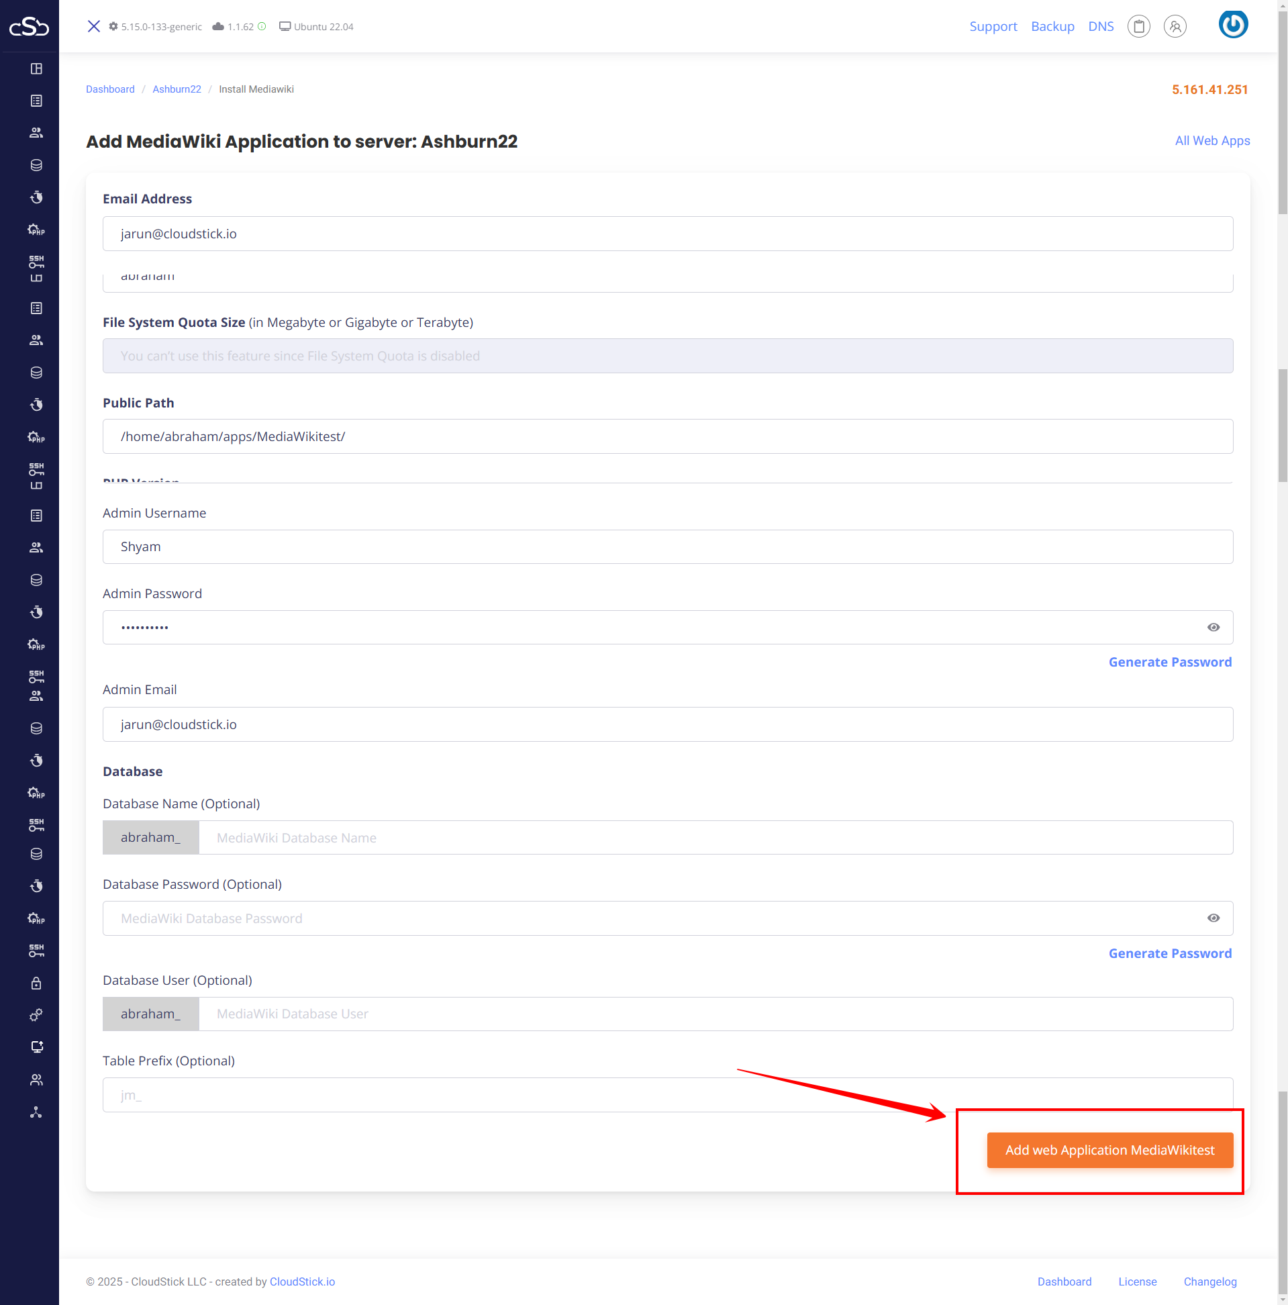The height and width of the screenshot is (1305, 1288).
Task: Open the Backup menu item
Action: [x=1052, y=26]
